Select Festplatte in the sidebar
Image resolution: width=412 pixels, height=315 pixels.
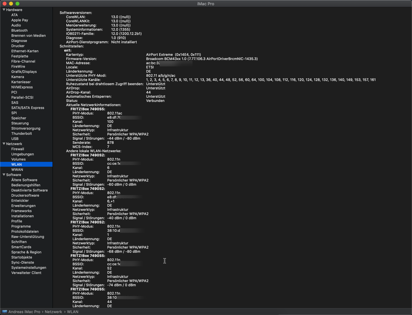click(20, 56)
